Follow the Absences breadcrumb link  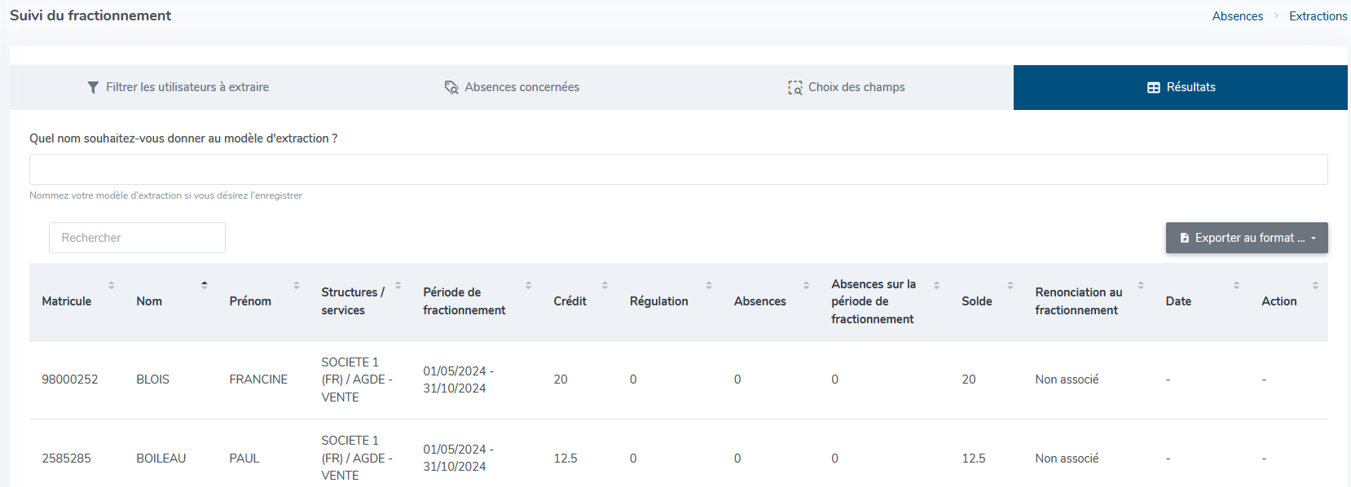click(1237, 16)
